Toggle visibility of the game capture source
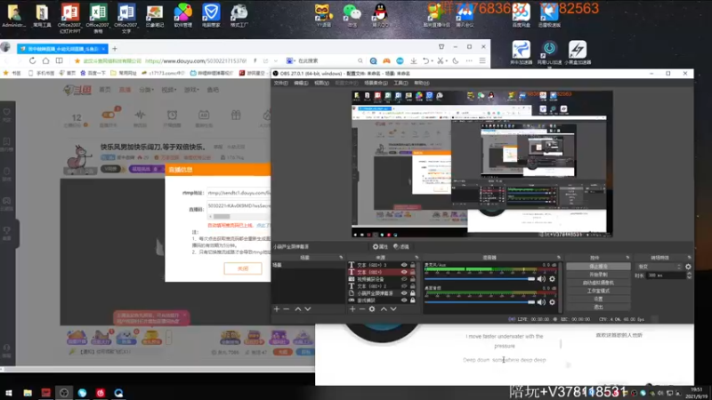 coord(404,300)
